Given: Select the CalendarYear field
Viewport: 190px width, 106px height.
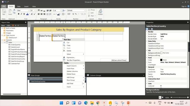Looking at the screenshot, I should click(x=15, y=64).
